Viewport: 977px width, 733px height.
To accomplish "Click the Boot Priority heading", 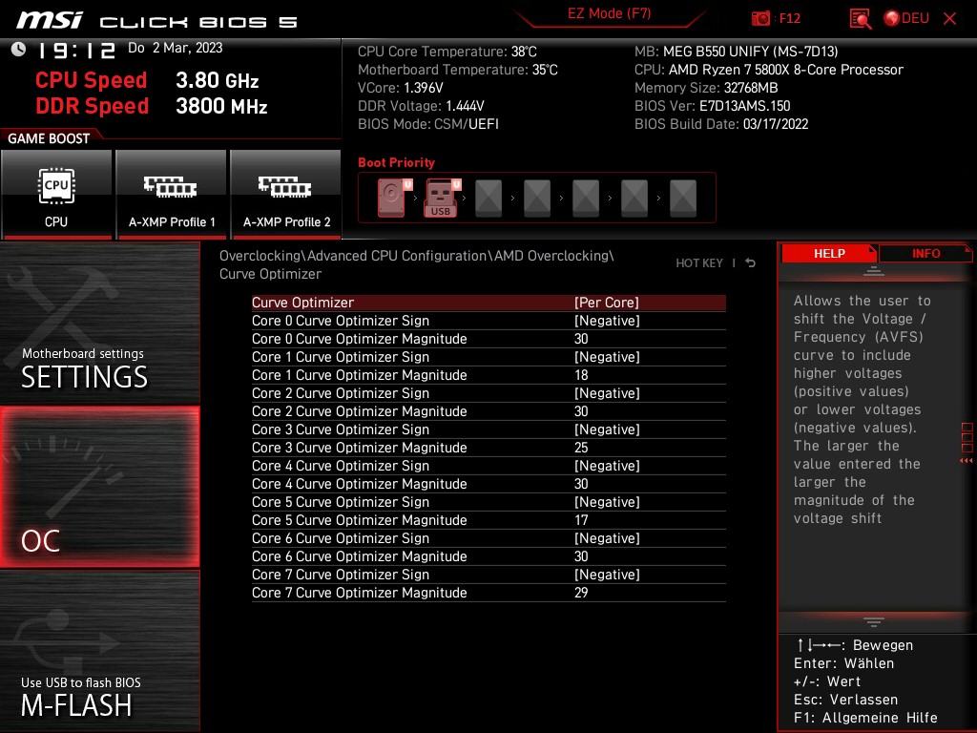I will [x=396, y=162].
